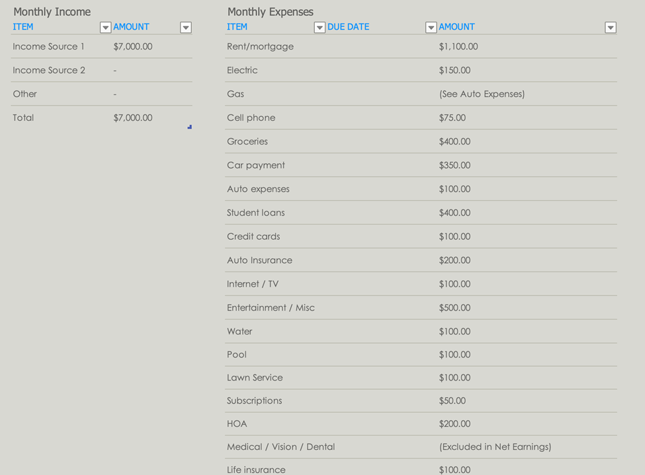Click the Gas row note cell
The height and width of the screenshot is (475, 645).
coord(482,94)
